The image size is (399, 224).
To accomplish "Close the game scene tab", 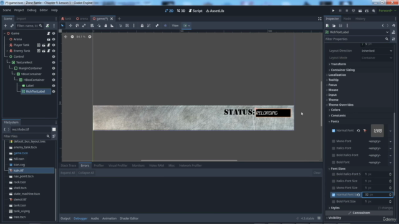I will [x=112, y=19].
